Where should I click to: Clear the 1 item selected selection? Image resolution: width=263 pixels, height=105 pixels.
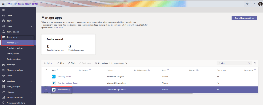(126, 63)
